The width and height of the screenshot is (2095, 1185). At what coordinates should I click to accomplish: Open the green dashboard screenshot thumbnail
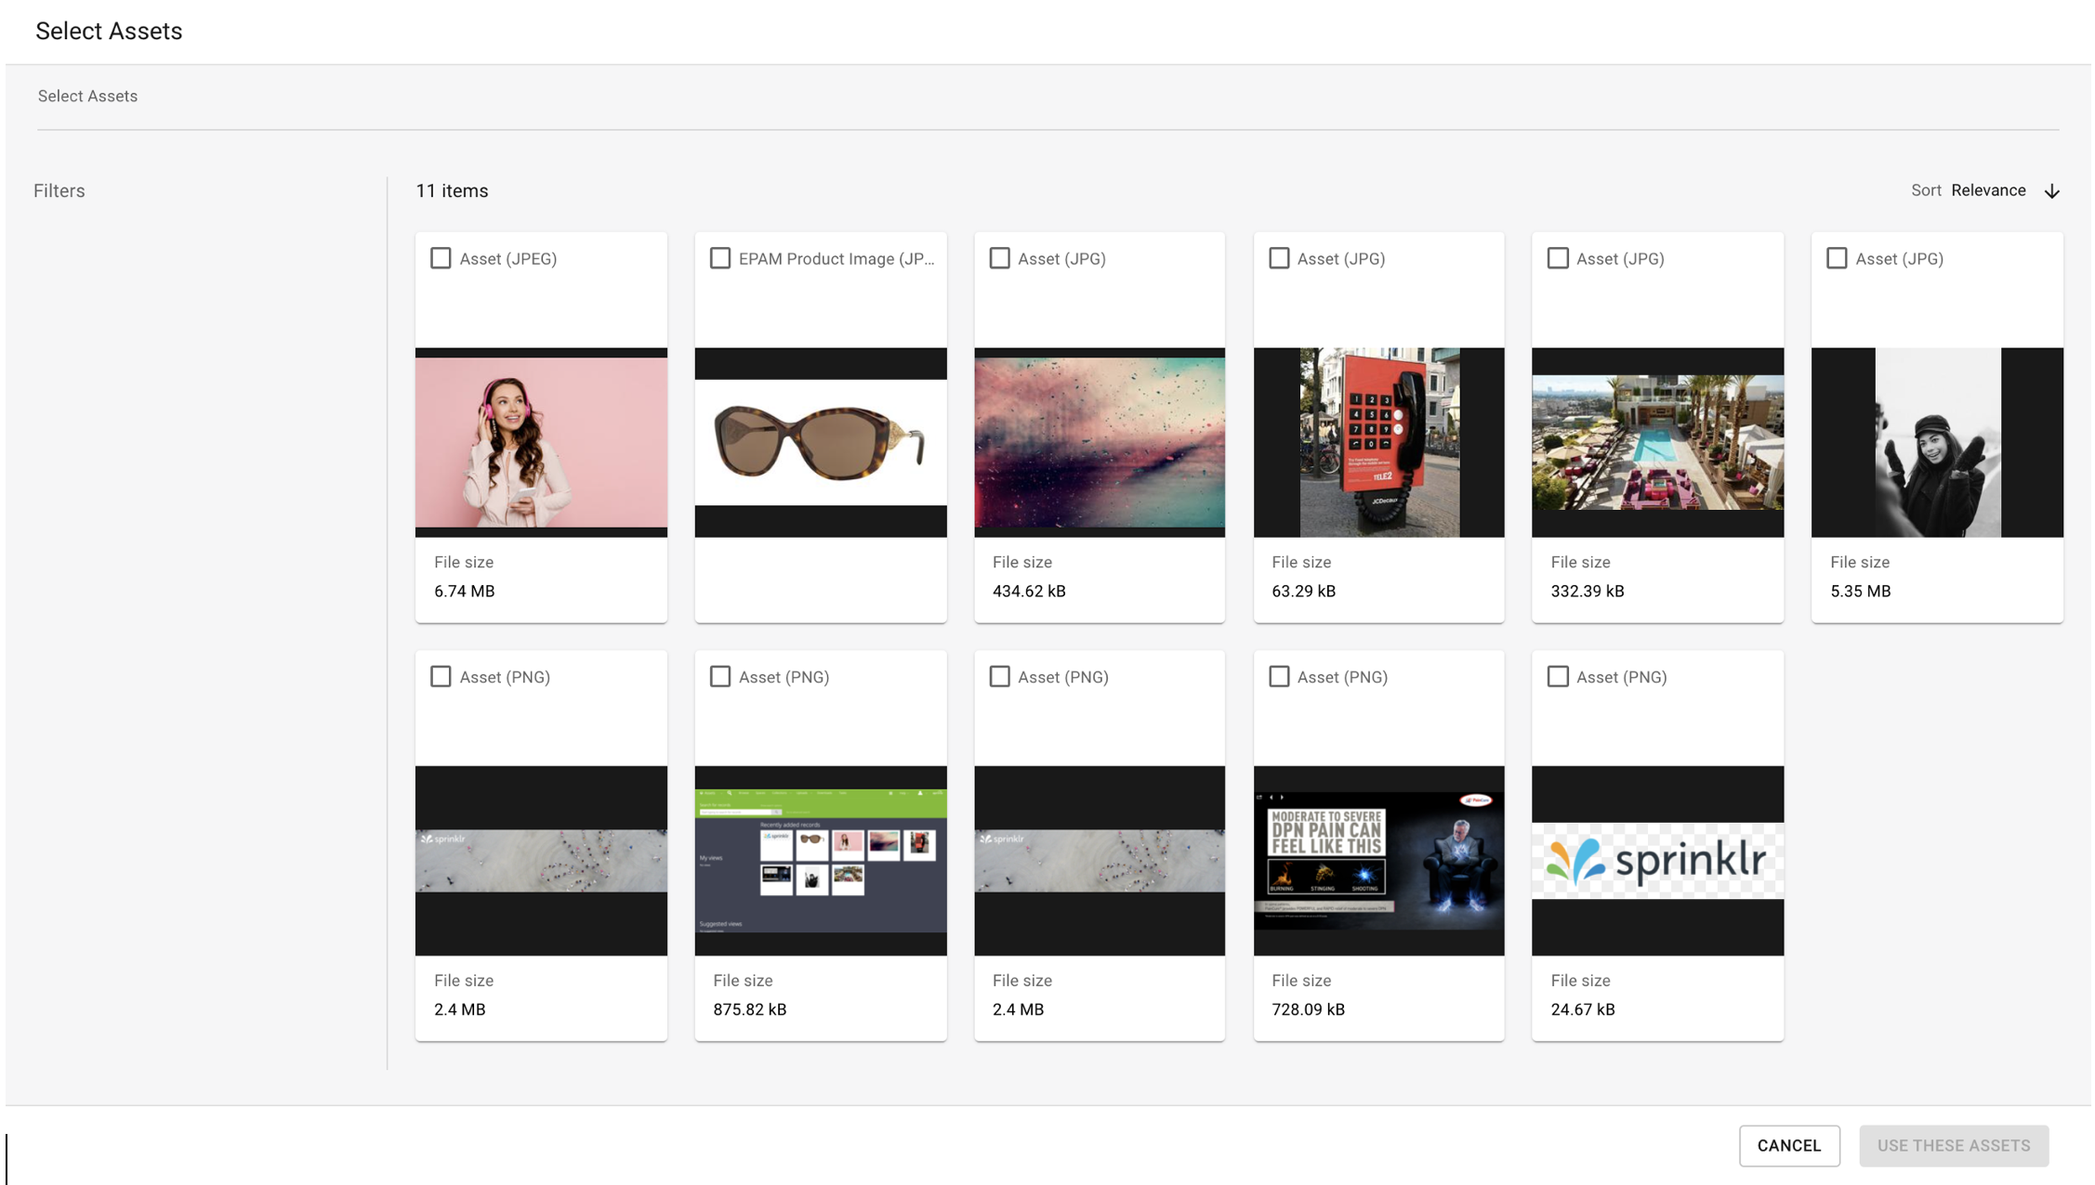[821, 860]
